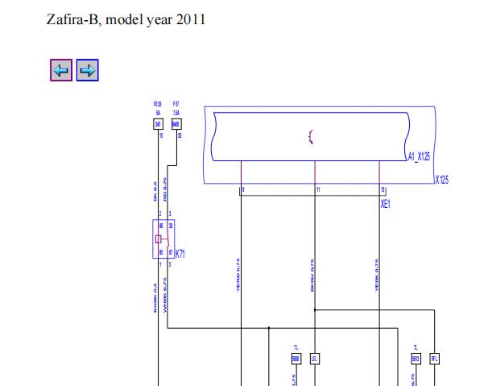Viewport: 488px width, 386px height.
Task: Click the YERD 0.75 wire label
Action: coord(238,275)
